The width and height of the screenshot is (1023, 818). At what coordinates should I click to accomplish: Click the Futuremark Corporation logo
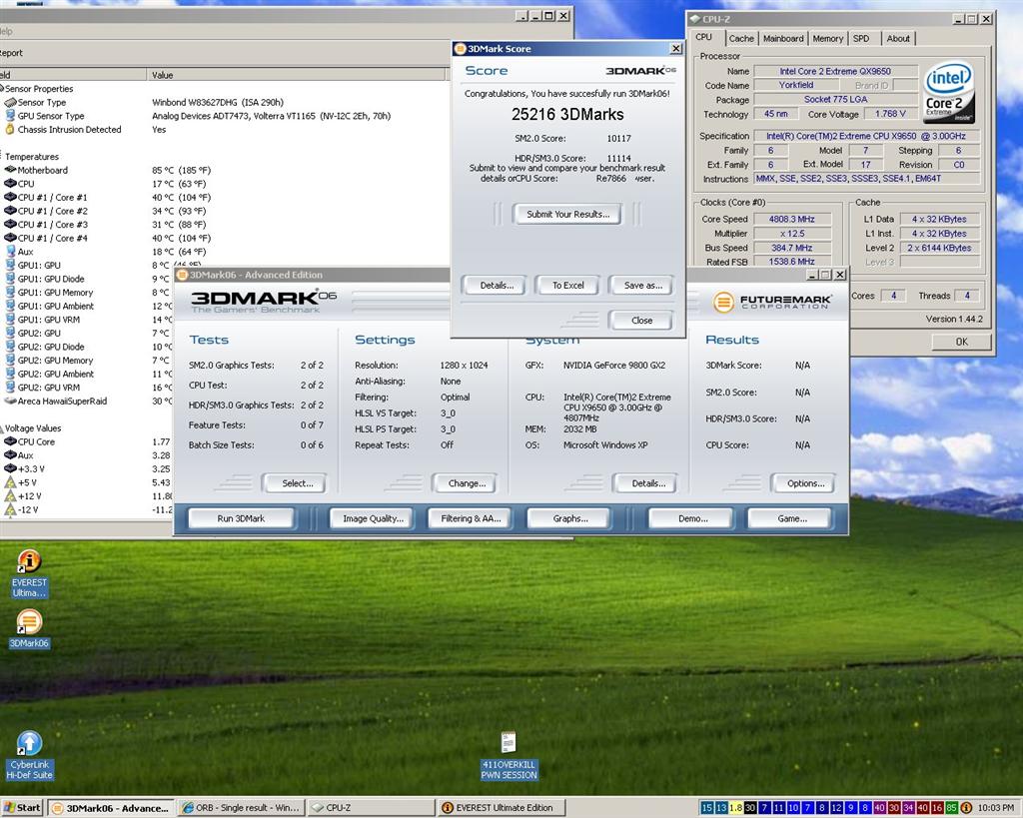[x=772, y=302]
